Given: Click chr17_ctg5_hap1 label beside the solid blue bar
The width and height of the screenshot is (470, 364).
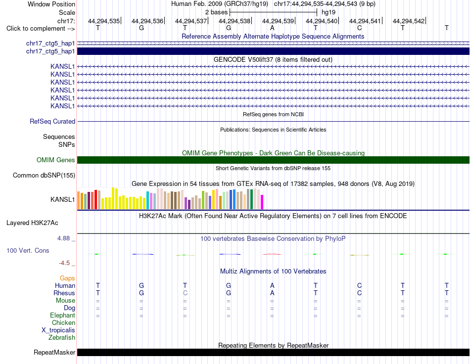Looking at the screenshot, I should tap(50, 51).
